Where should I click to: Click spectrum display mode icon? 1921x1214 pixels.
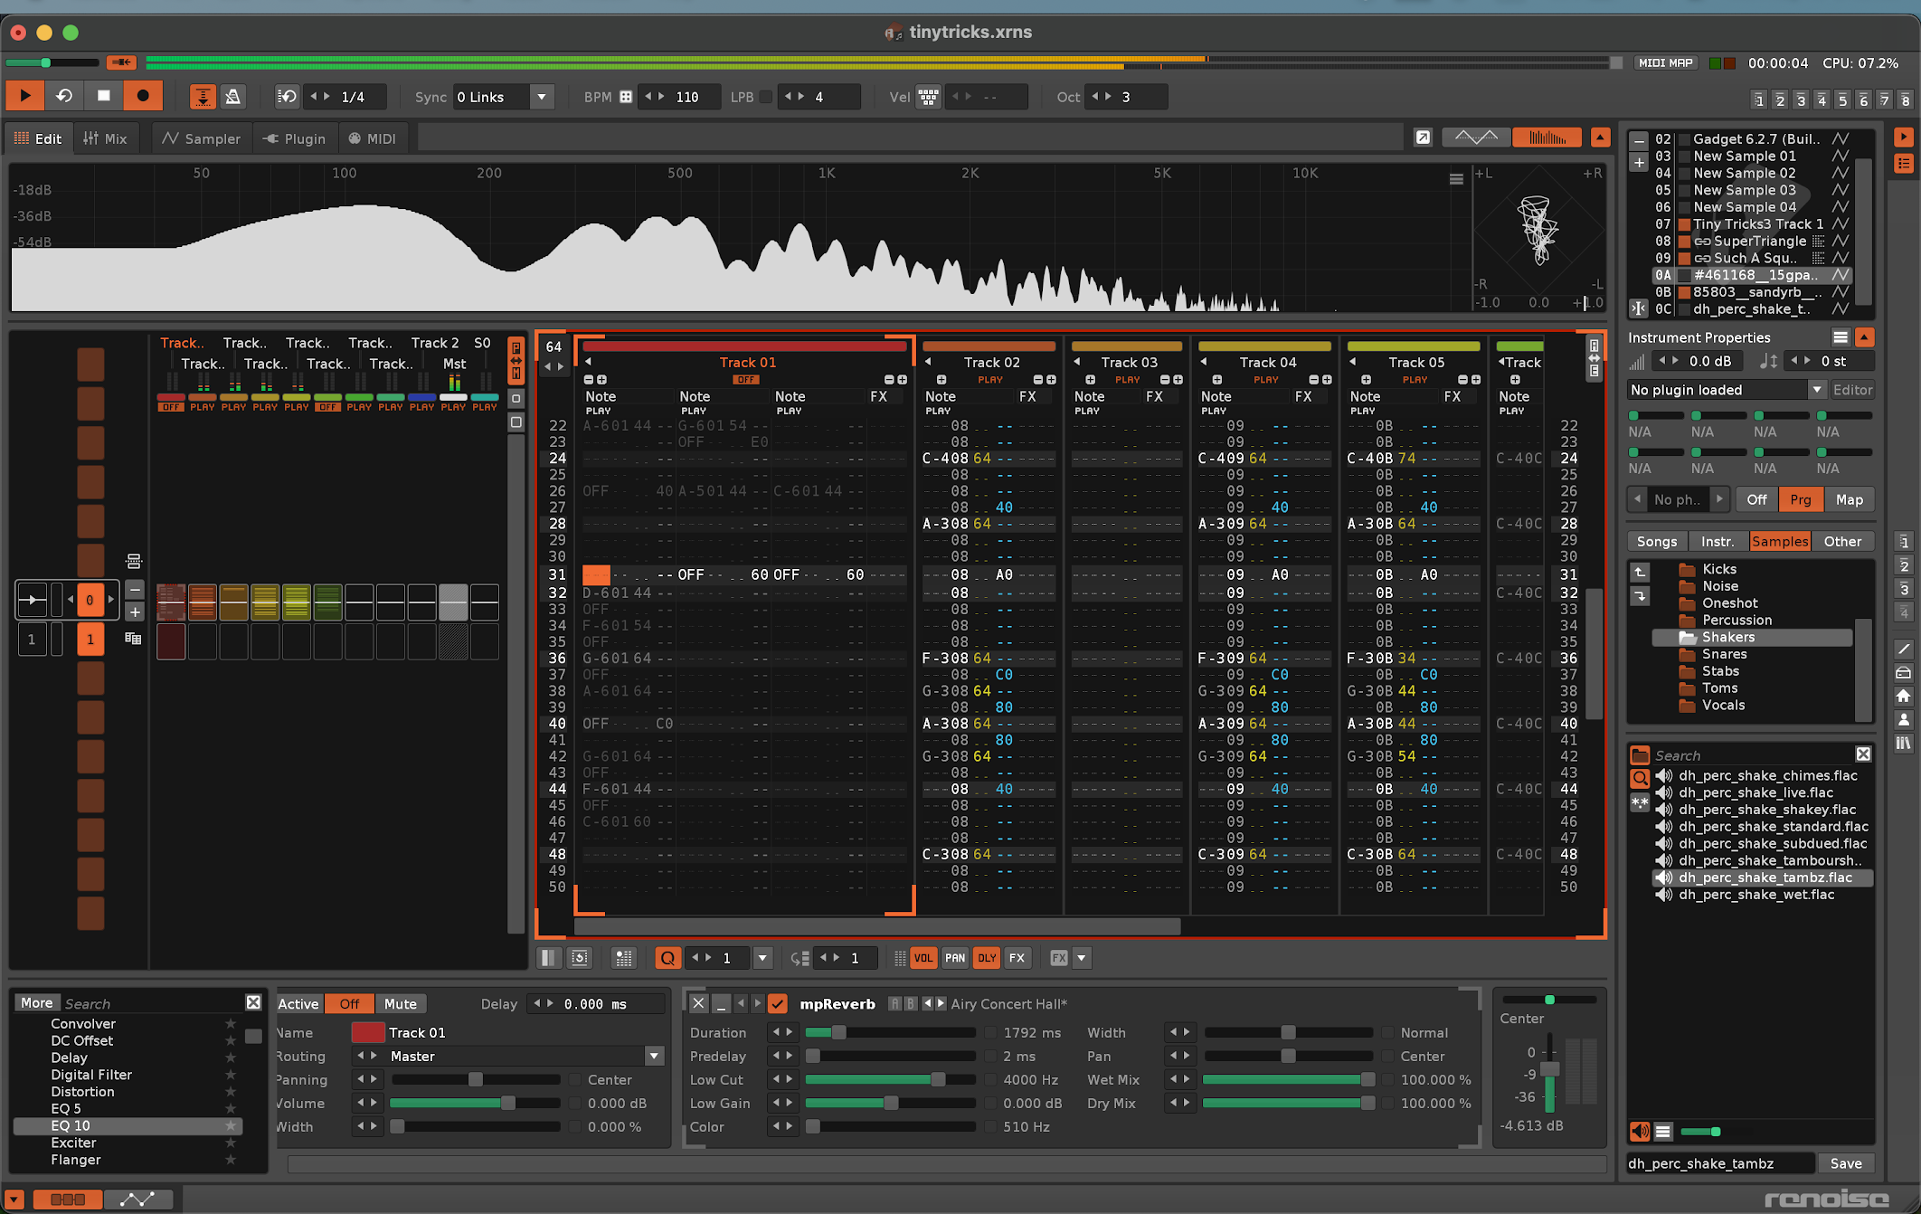1547,138
